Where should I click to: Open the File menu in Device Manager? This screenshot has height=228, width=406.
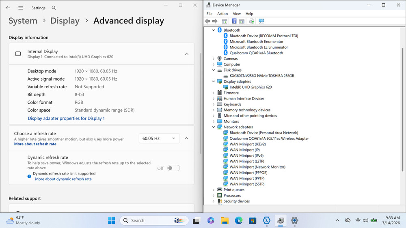[209, 14]
